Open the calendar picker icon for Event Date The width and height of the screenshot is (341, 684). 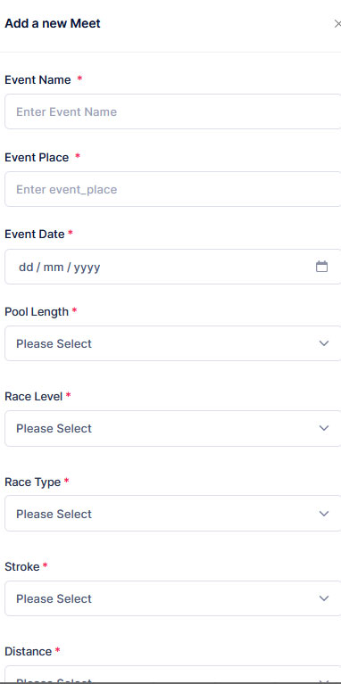pos(321,267)
